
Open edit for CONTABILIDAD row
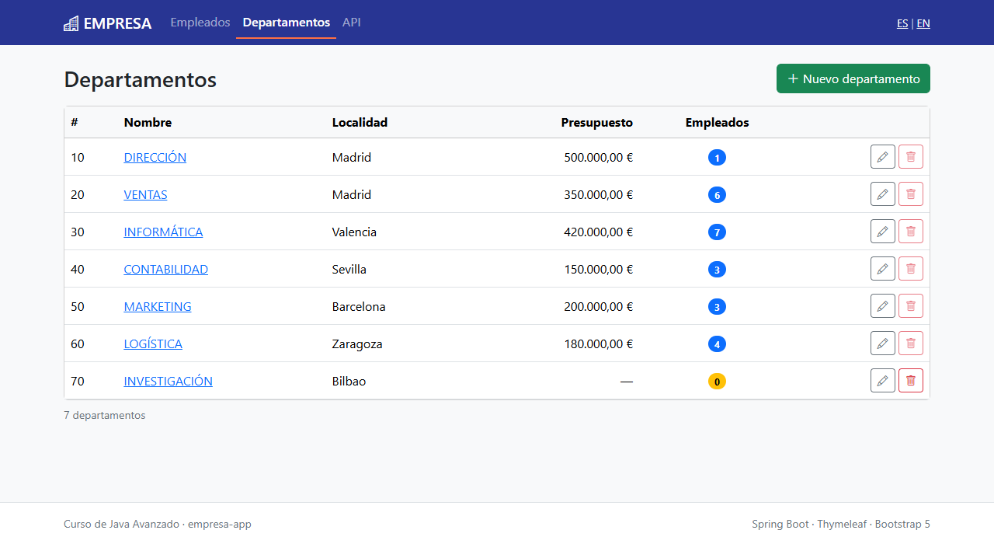coord(883,269)
